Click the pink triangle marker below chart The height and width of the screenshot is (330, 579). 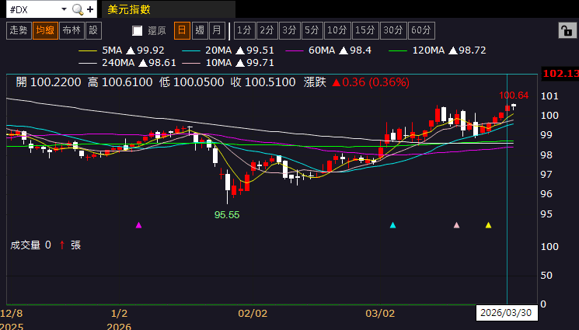[456, 225]
